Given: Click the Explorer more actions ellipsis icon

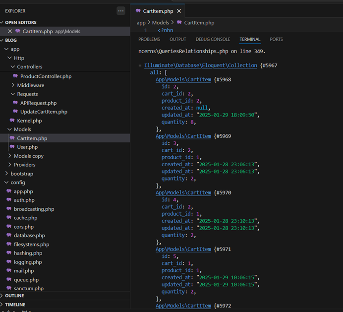Looking at the screenshot, I should point(121,10).
